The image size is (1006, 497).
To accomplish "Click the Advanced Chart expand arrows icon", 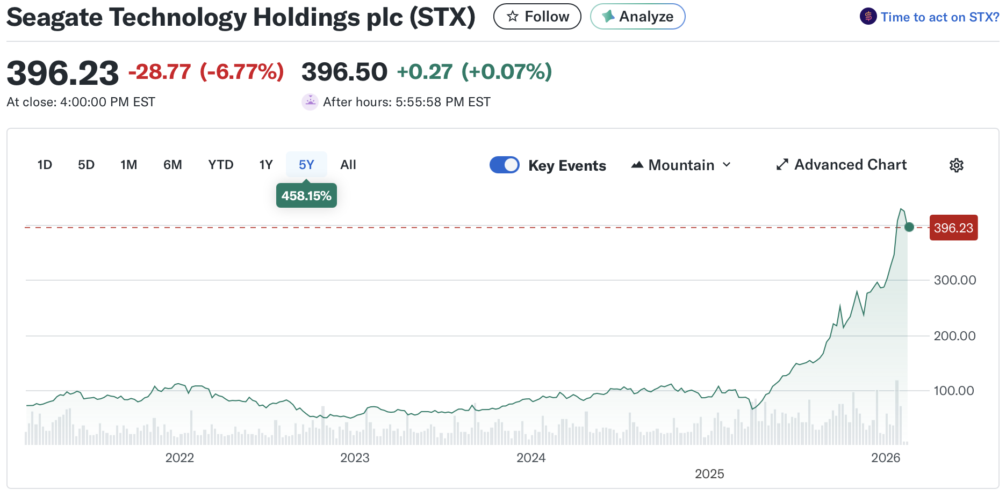I will click(782, 165).
